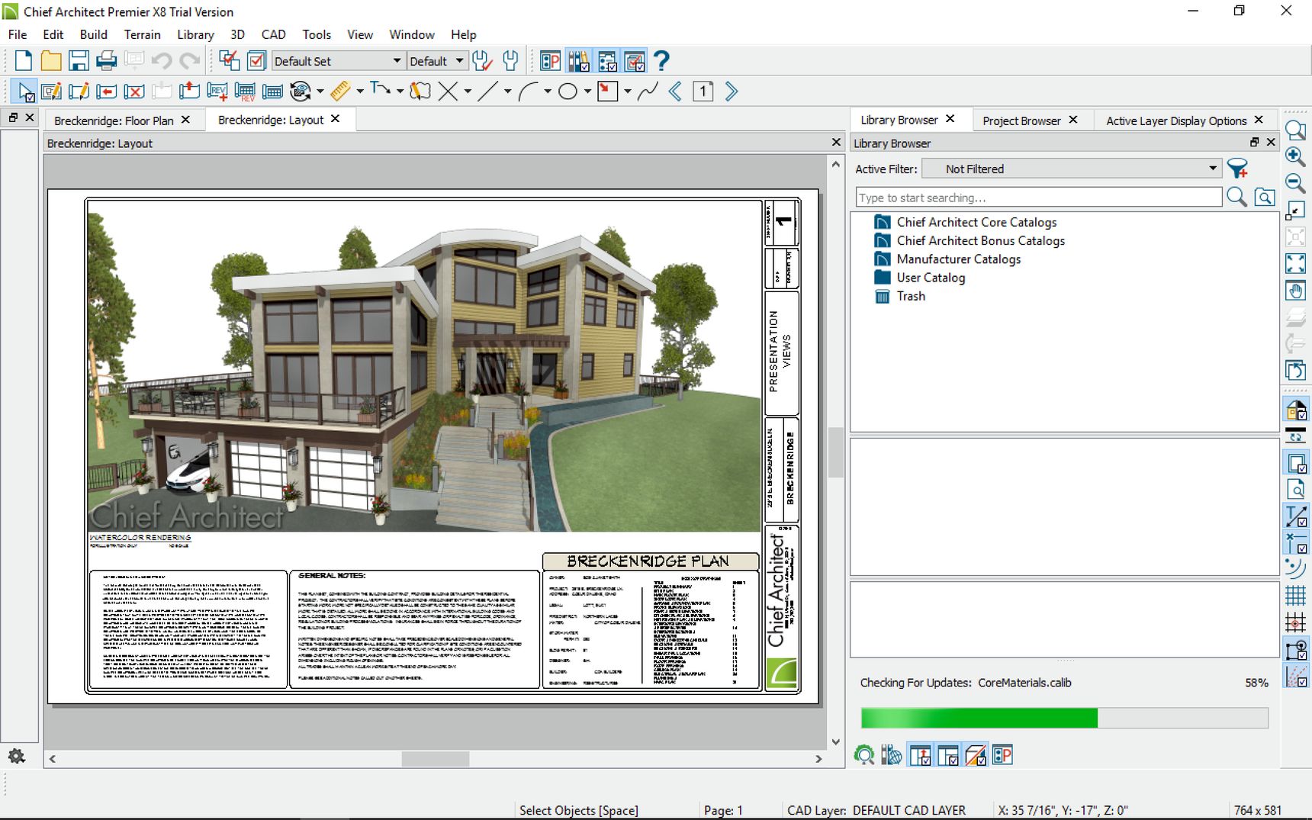Expand the red box tools dropdown arrow

click(627, 92)
